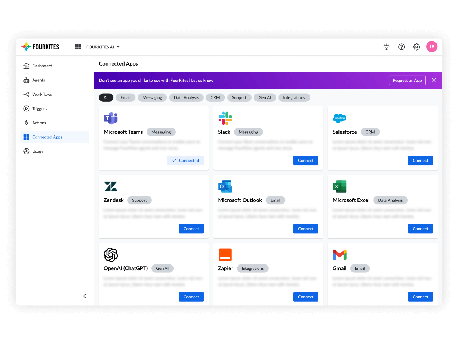
Task: Filter apps by Messaging chip
Action: [152, 97]
